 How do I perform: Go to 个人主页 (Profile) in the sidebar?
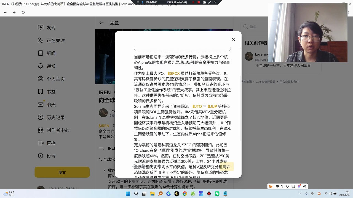pos(51,79)
